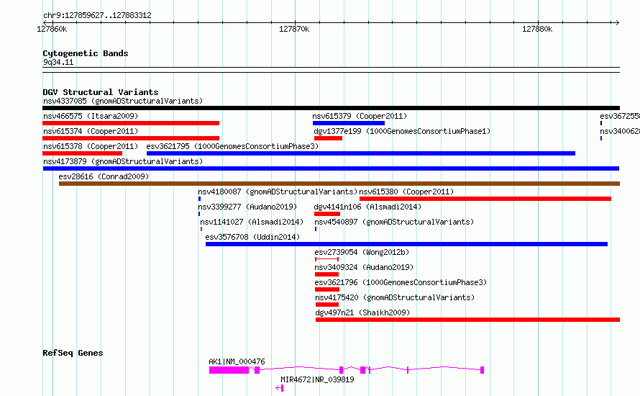Select the nsv4175420 gnomAD label
The width and height of the screenshot is (640, 396).
[395, 297]
